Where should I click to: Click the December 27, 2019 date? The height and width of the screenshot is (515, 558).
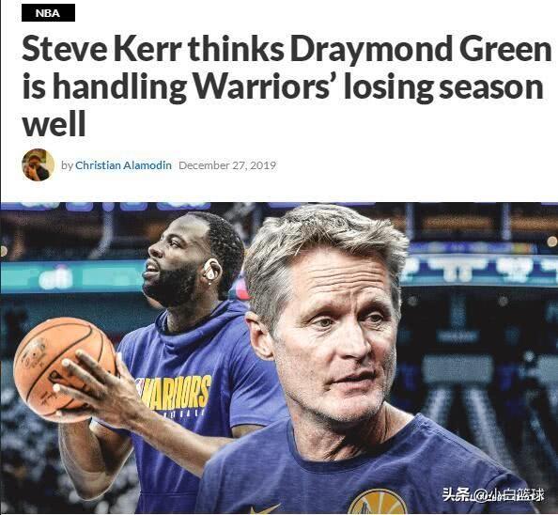(227, 165)
